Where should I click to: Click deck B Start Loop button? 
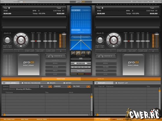(x=122, y=51)
